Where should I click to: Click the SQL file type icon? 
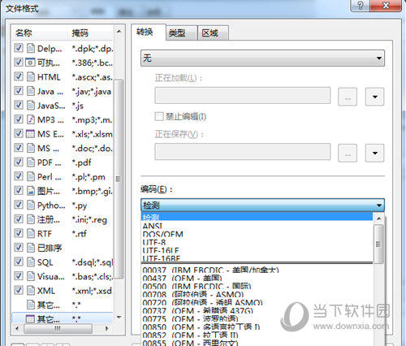(x=31, y=262)
